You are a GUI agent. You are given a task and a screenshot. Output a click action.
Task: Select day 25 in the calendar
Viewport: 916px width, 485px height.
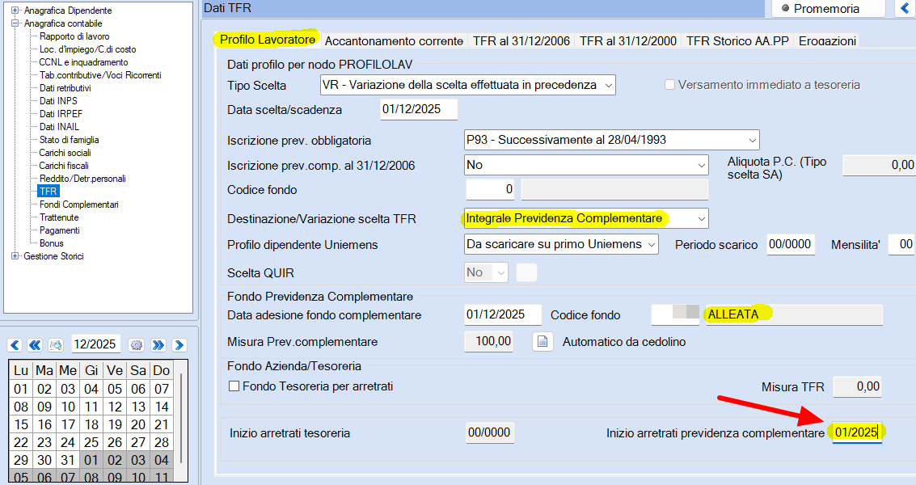point(91,442)
